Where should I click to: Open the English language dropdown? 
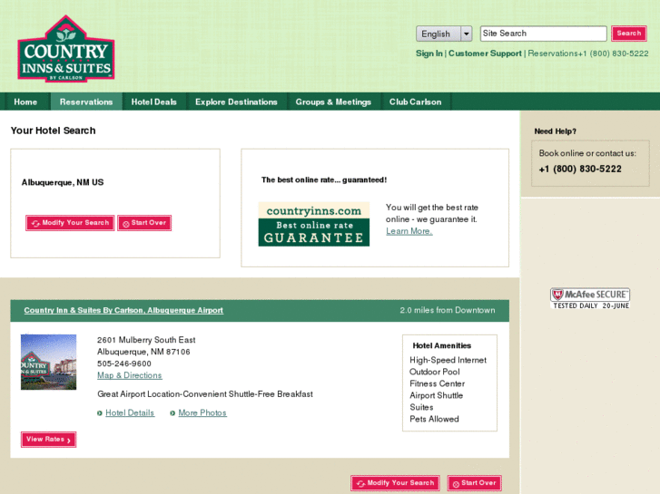444,34
